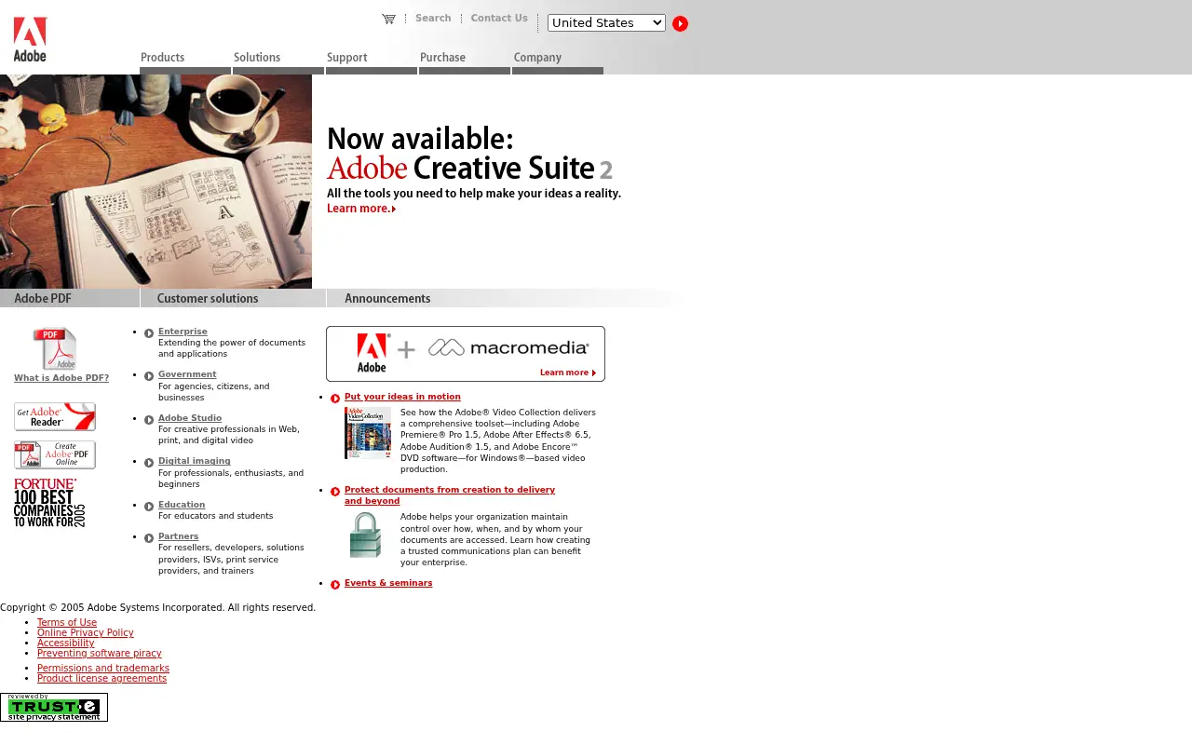Click the green padlock image
Image resolution: width=1192 pixels, height=745 pixels.
[x=366, y=535]
